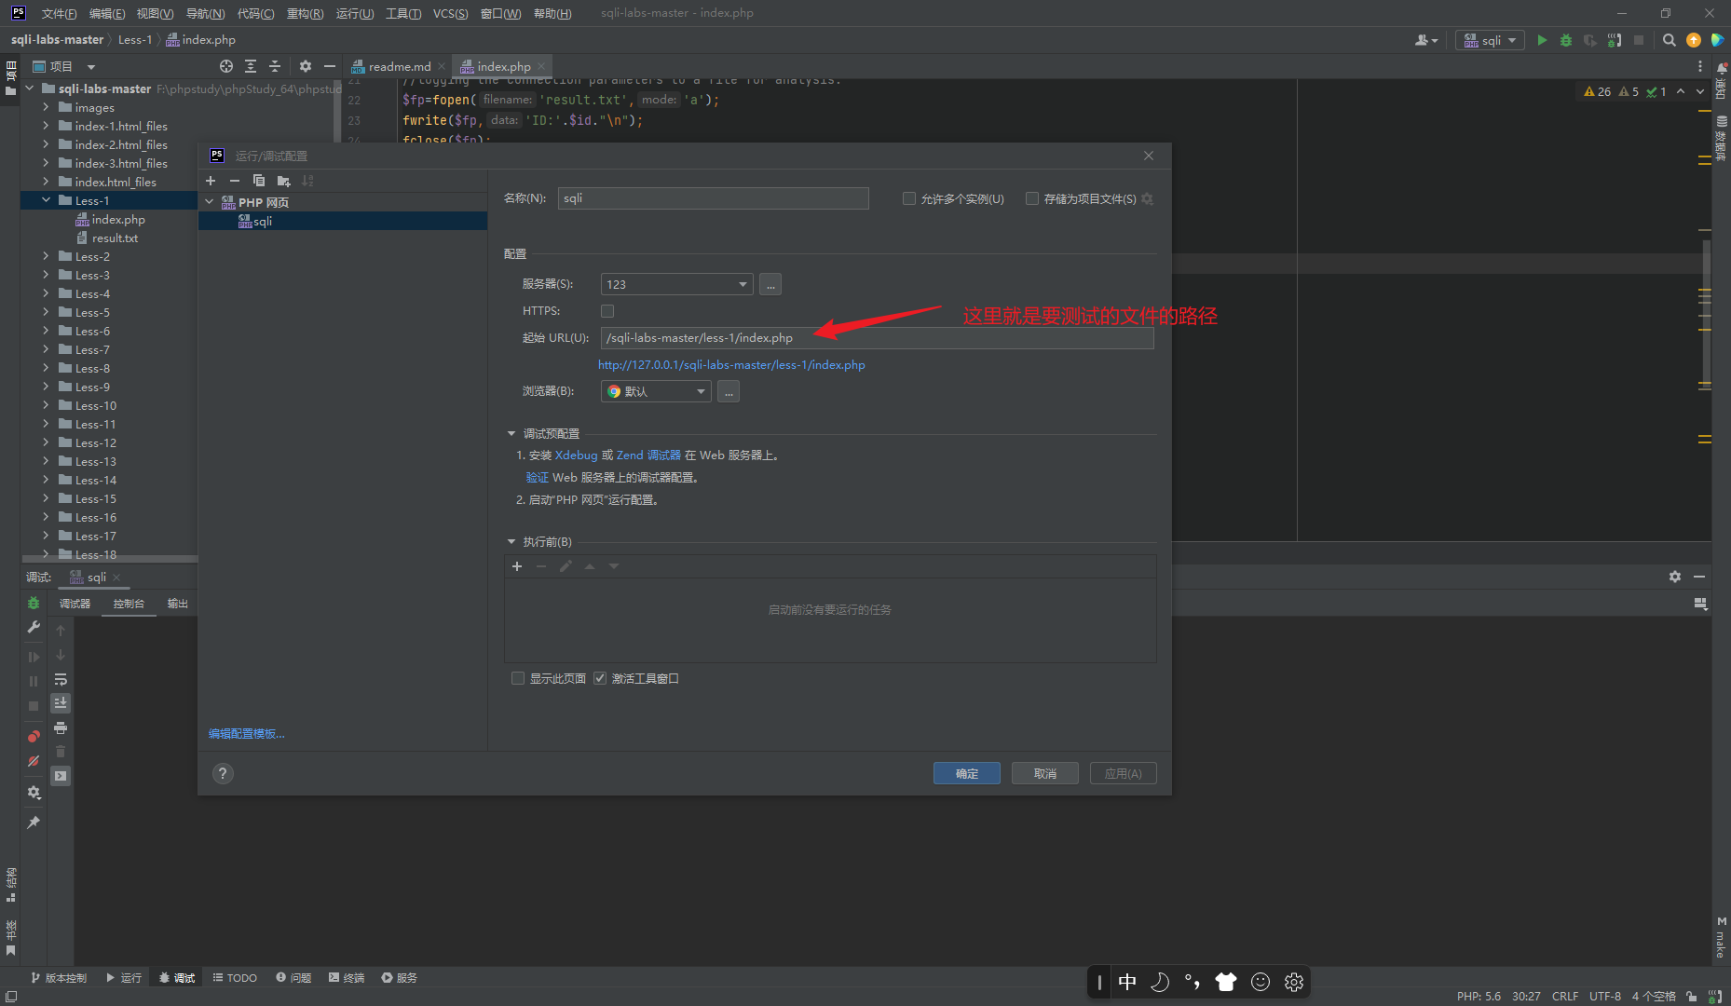1731x1006 pixels.
Task: Click the add new configuration plus icon
Action: point(211,181)
